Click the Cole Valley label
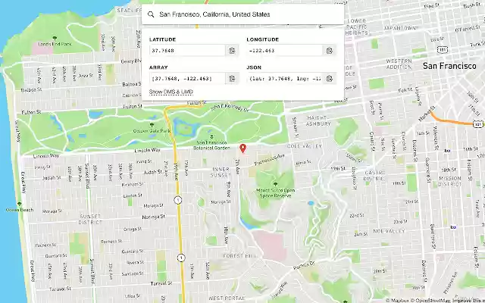This screenshot has height=303, width=485. tap(305, 146)
